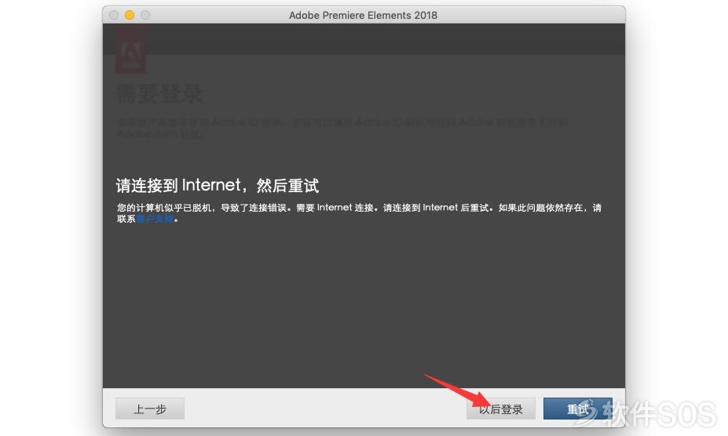Click the 上一步 back button
Viewport: 728px width, 436px height.
click(149, 409)
